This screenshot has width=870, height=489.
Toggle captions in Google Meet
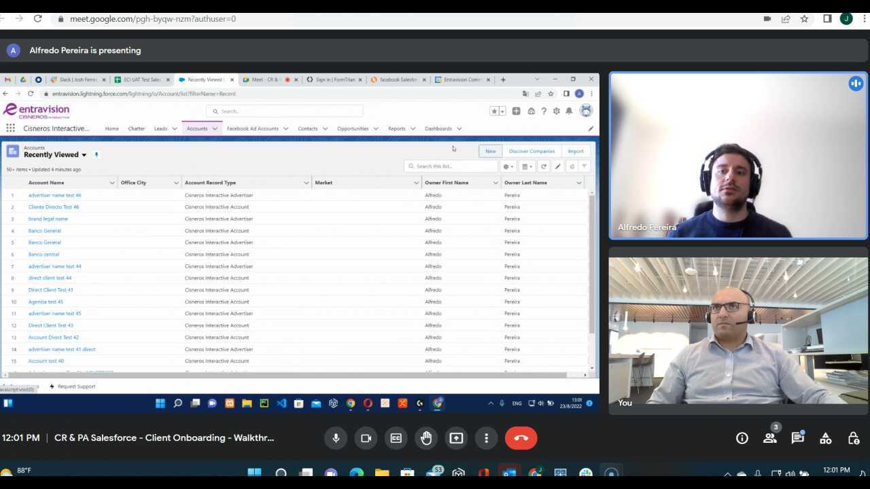click(396, 438)
